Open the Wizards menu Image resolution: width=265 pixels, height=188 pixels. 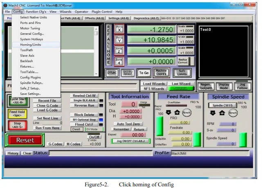pyautogui.click(x=65, y=12)
